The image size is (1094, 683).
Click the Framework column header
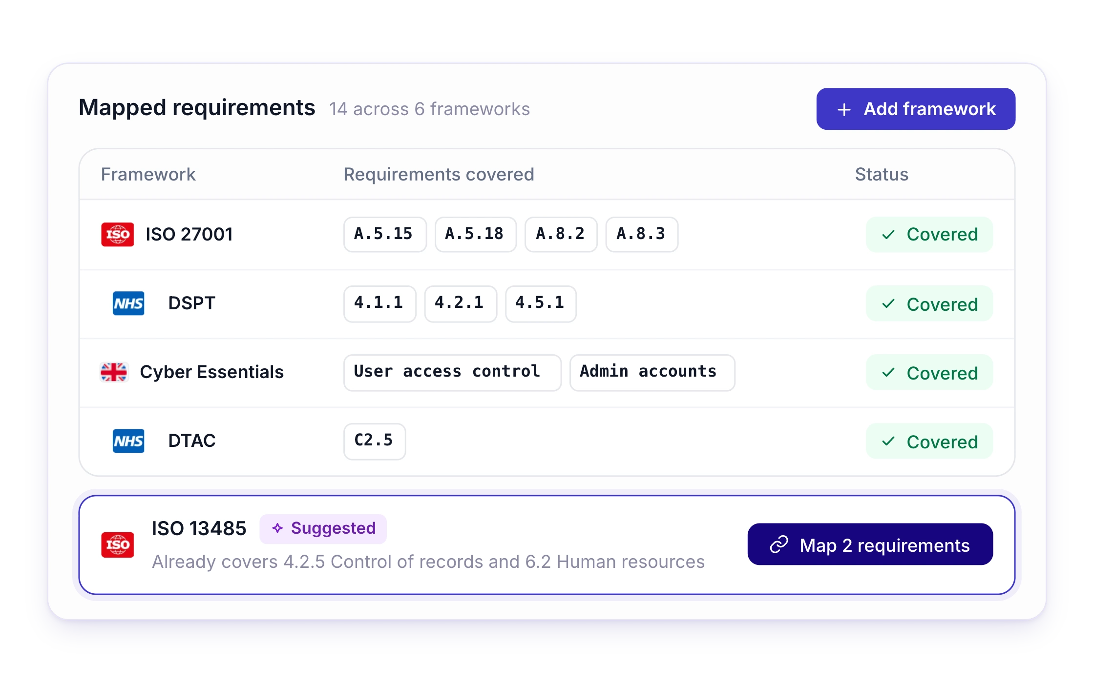(x=148, y=175)
